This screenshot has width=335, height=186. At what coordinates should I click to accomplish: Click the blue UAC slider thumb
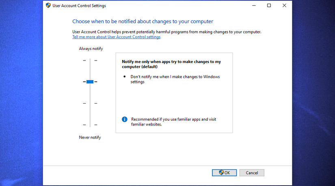[x=90, y=82]
